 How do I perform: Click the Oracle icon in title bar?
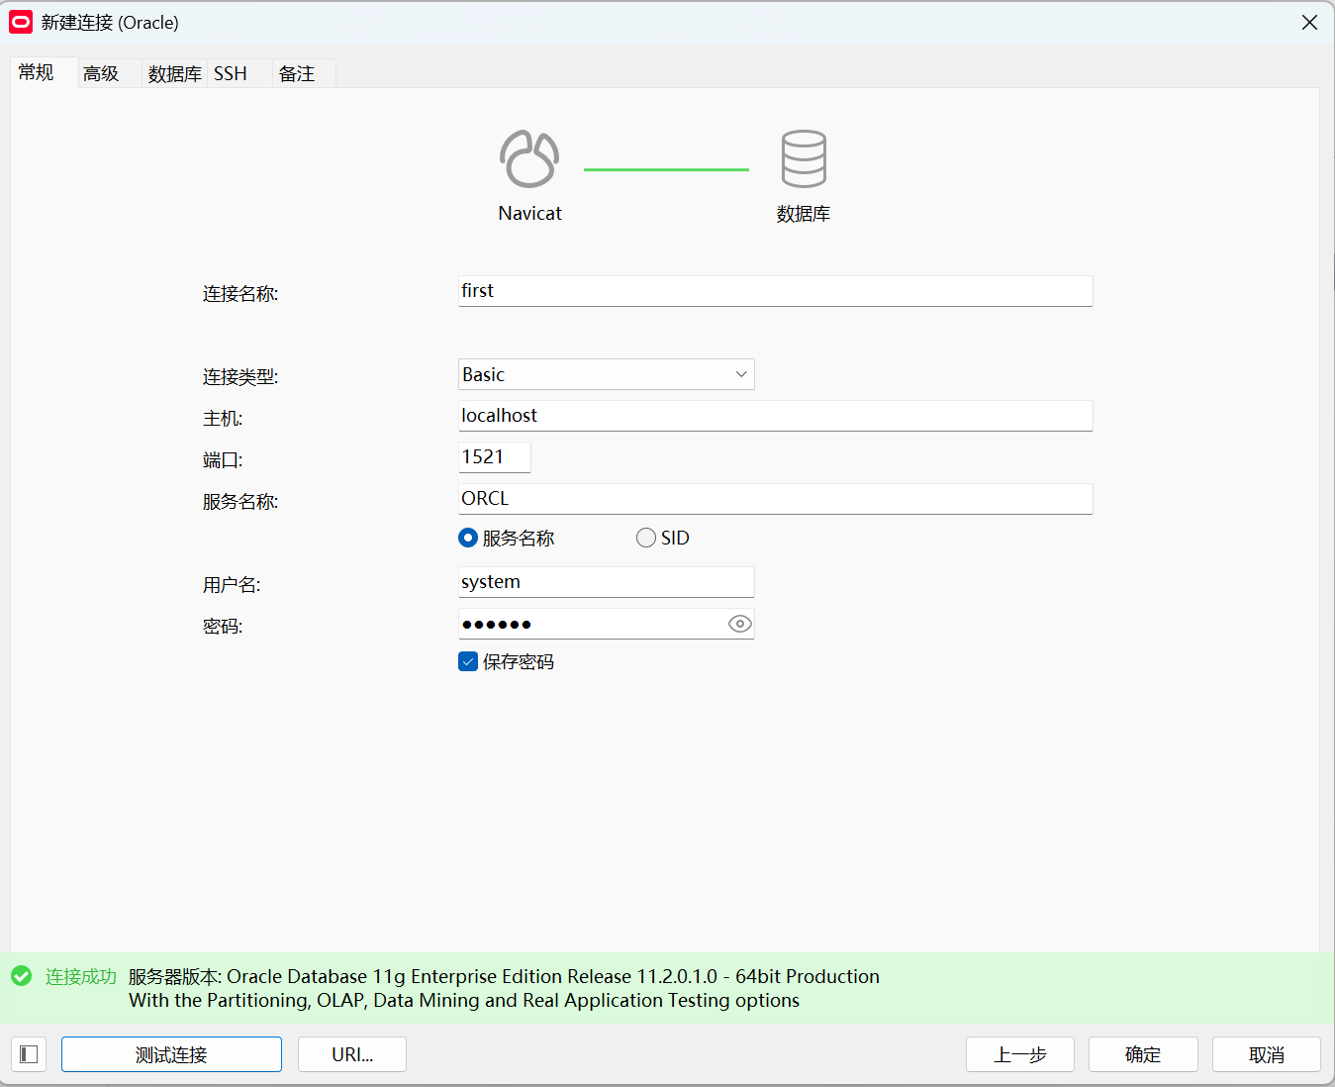click(x=21, y=22)
